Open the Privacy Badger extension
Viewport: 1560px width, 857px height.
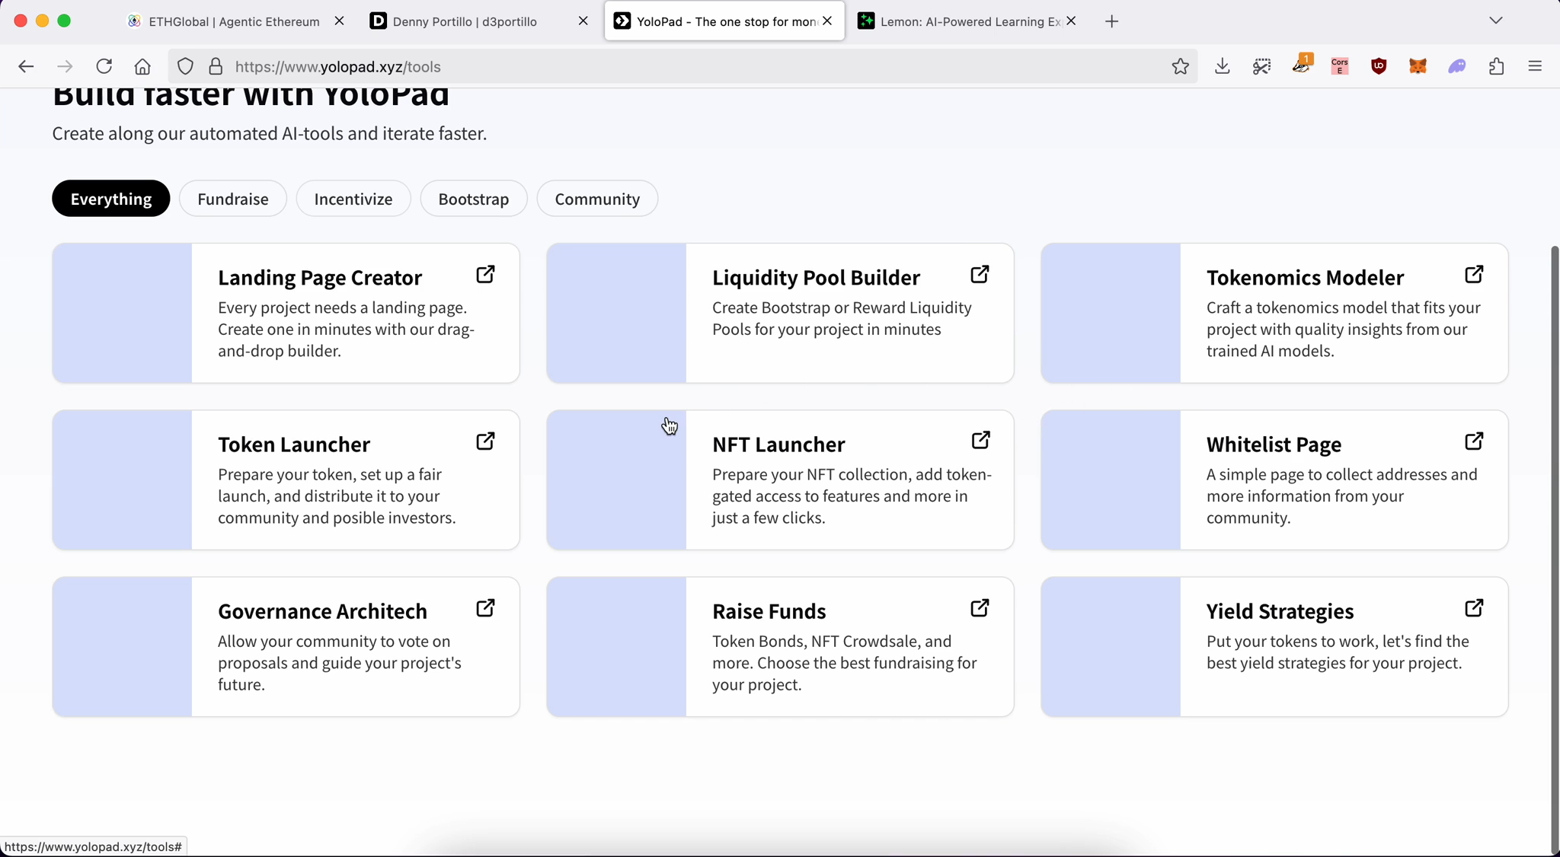1303,66
